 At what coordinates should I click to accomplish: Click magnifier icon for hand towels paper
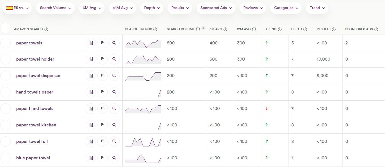tap(114, 92)
